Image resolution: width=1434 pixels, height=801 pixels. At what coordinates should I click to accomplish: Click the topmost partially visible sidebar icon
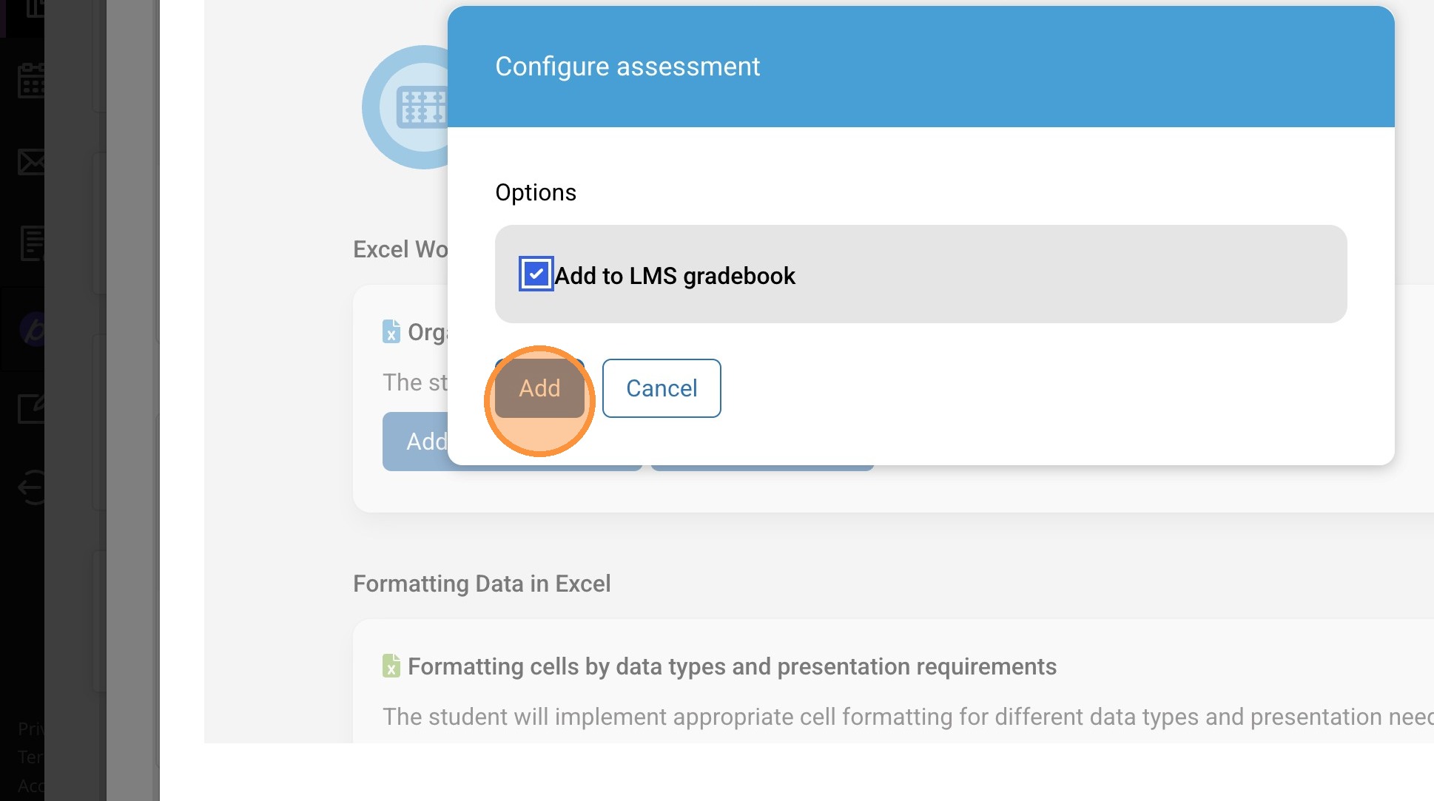tap(35, 9)
